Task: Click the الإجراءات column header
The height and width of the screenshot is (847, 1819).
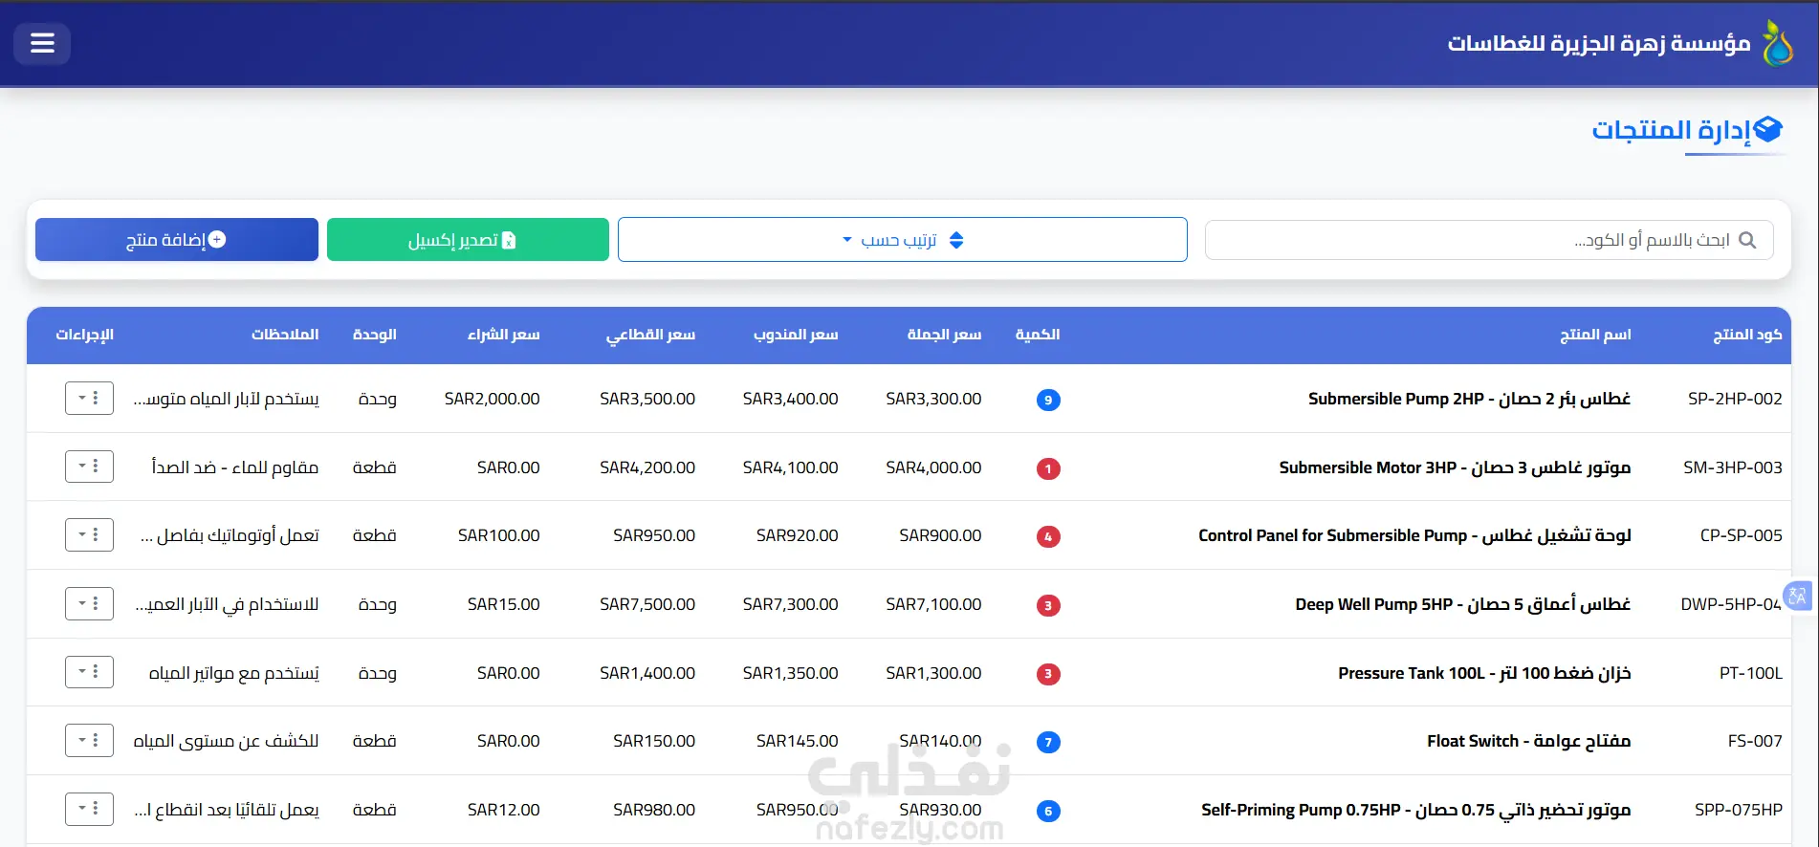Action: (84, 335)
